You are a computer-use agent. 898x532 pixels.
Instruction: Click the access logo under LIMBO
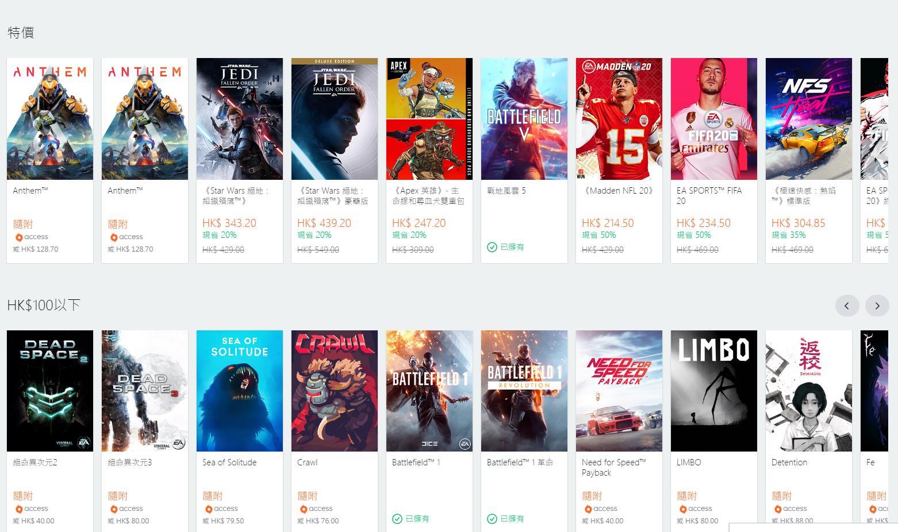click(682, 509)
